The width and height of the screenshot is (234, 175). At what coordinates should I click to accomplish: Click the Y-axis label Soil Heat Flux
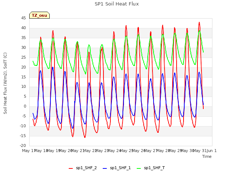click(5, 83)
